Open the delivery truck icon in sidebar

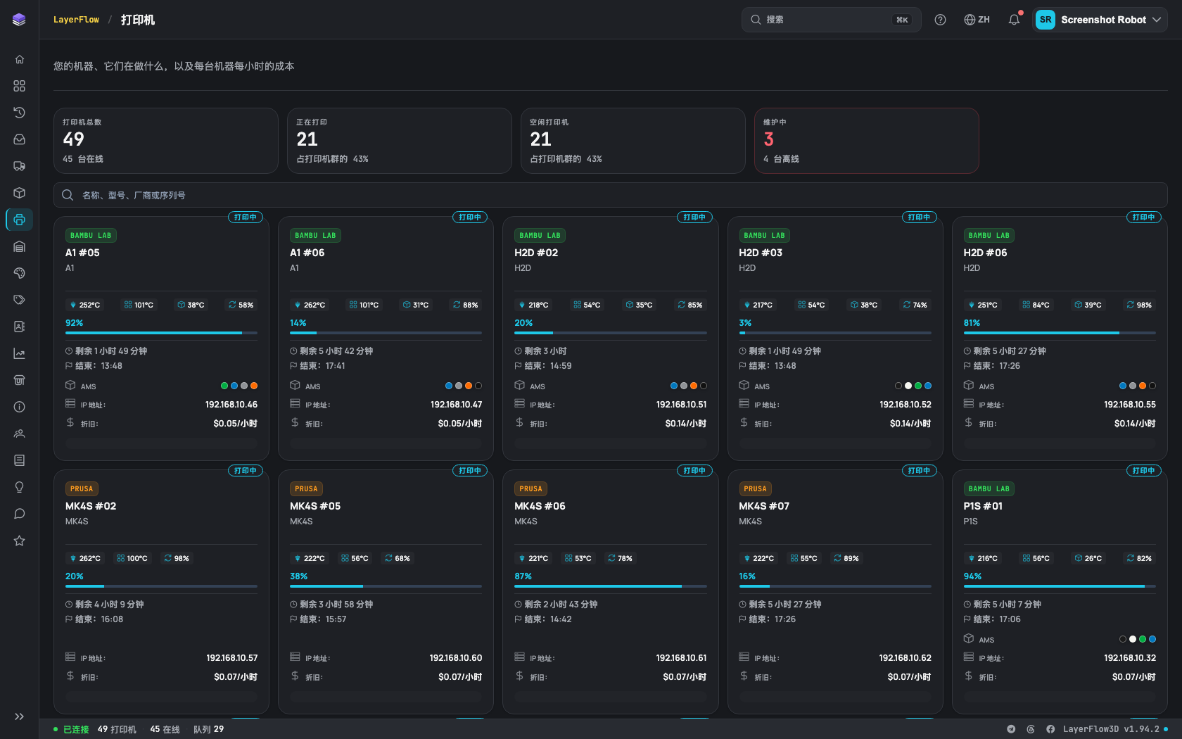coord(19,166)
